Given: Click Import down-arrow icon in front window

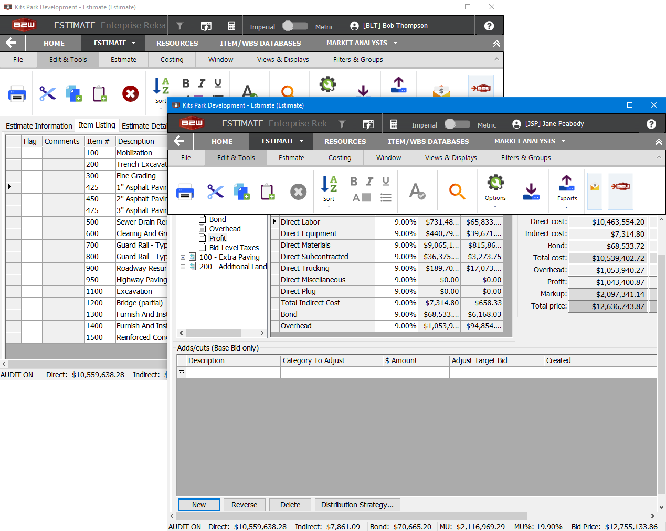Looking at the screenshot, I should click(531, 192).
